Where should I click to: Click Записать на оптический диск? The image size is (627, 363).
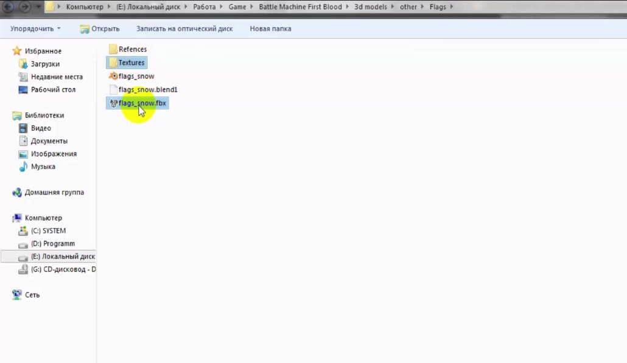184,29
